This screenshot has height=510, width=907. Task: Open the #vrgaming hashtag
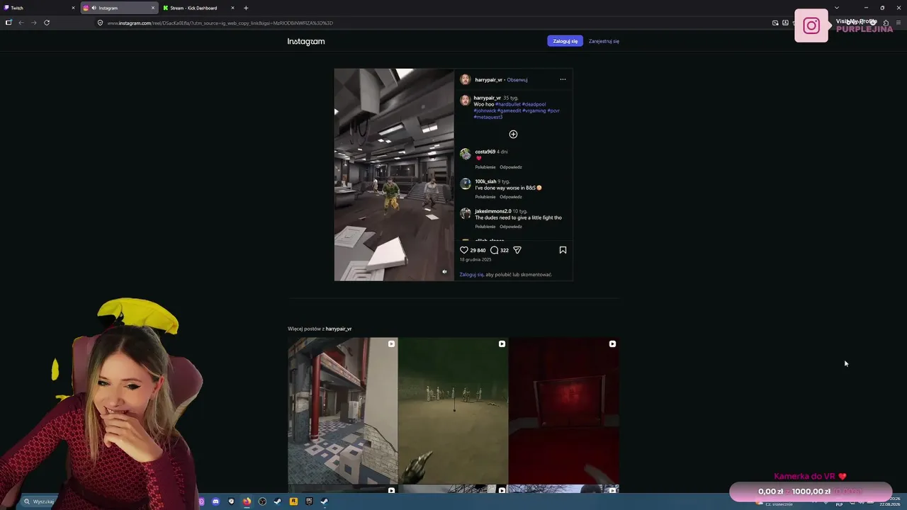534,110
